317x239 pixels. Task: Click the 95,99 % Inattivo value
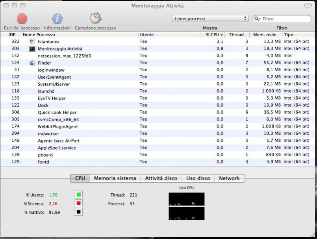pos(54,213)
